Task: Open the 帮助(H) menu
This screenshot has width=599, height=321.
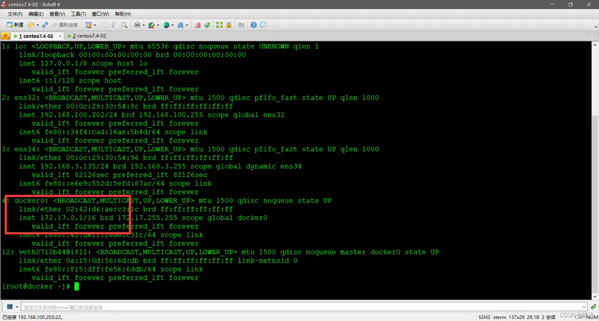Action: click(123, 14)
